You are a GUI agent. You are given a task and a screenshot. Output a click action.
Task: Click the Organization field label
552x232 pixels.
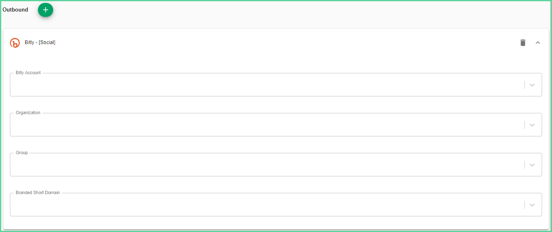tap(28, 112)
